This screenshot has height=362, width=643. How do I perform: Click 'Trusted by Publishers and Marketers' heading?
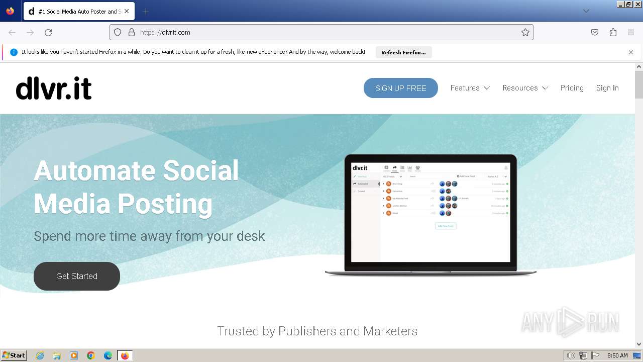(x=317, y=331)
